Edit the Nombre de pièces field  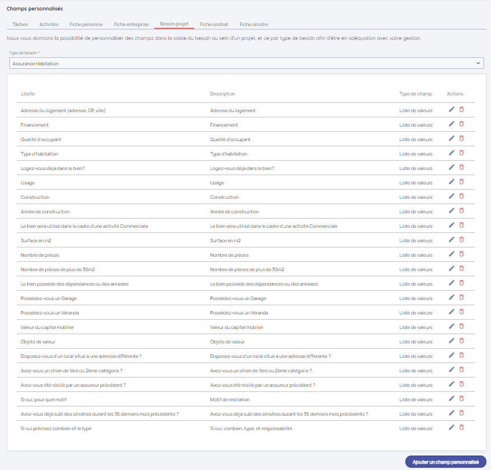(452, 254)
